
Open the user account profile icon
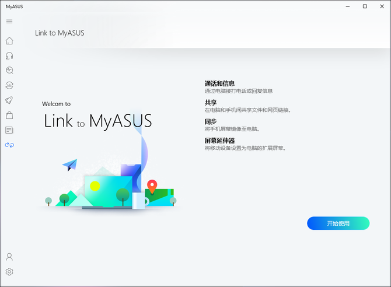[9, 257]
